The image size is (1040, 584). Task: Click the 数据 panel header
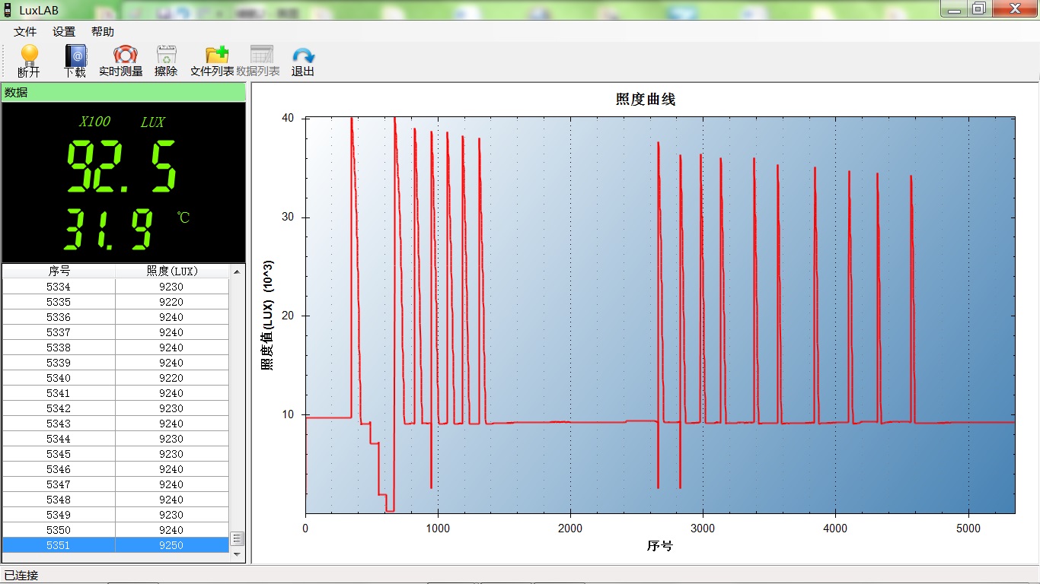(123, 92)
